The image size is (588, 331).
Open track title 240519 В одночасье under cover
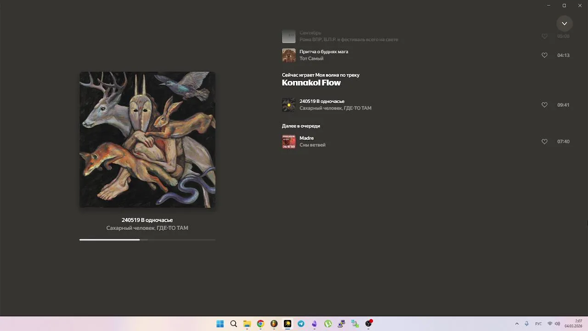pos(147,220)
